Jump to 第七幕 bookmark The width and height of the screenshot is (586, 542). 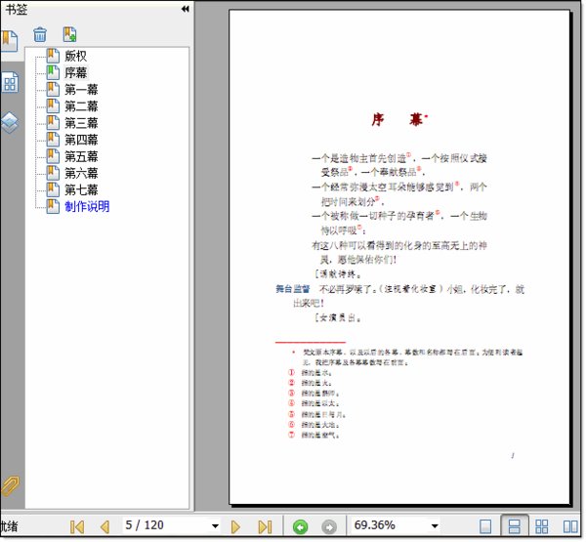(81, 189)
